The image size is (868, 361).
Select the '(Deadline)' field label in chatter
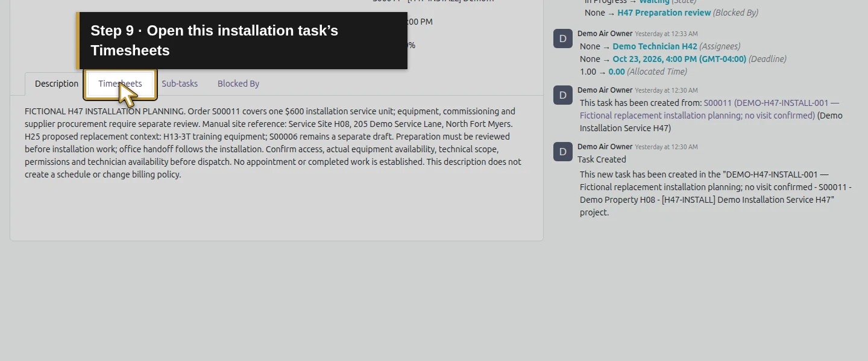pos(767,59)
